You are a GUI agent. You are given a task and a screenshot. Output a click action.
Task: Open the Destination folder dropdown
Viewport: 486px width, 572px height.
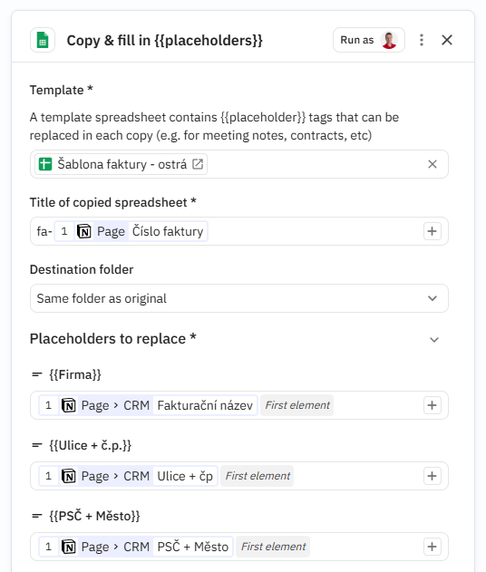(239, 298)
